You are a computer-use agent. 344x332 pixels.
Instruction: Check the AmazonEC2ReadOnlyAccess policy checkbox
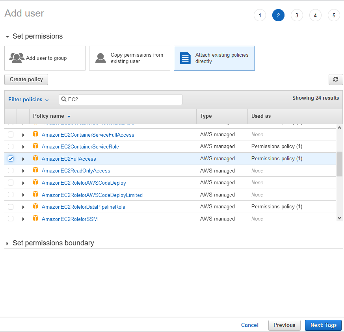[11, 171]
